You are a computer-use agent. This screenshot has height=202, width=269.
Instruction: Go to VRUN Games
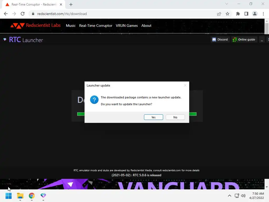[127, 26]
